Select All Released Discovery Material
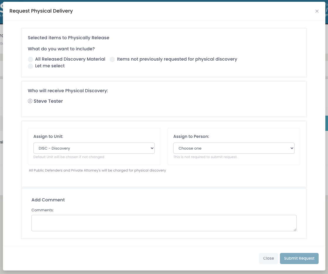Viewport: 328px width, 274px height. coord(30,59)
